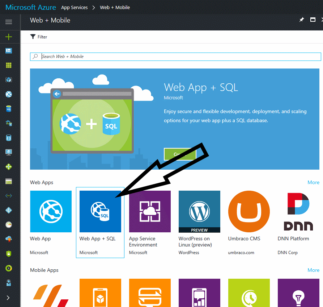Image resolution: width=323 pixels, height=307 pixels.
Task: Open the orange phone-with-cube mobile app tile
Action: (x=100, y=293)
